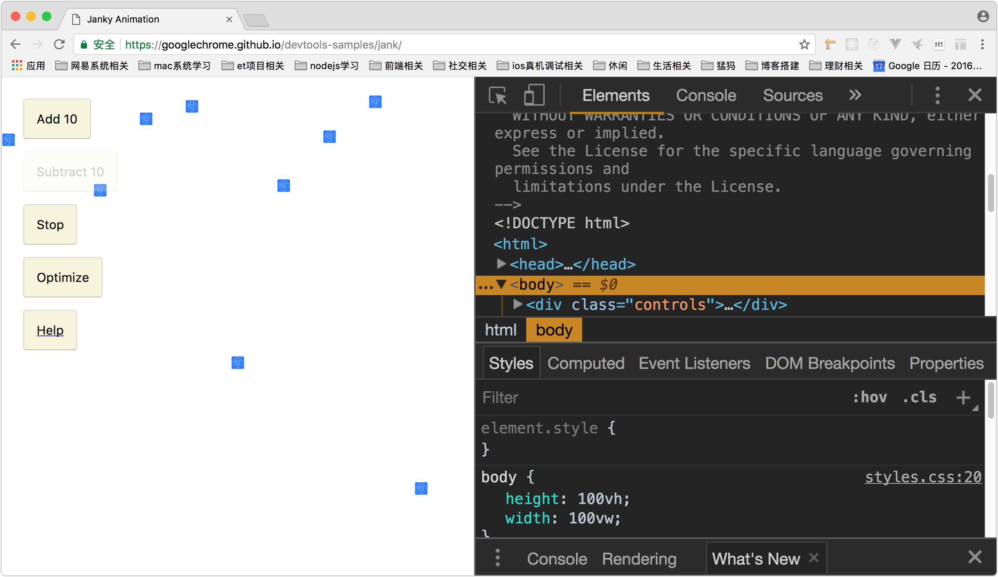Reload the page with refresh icon

coord(59,44)
